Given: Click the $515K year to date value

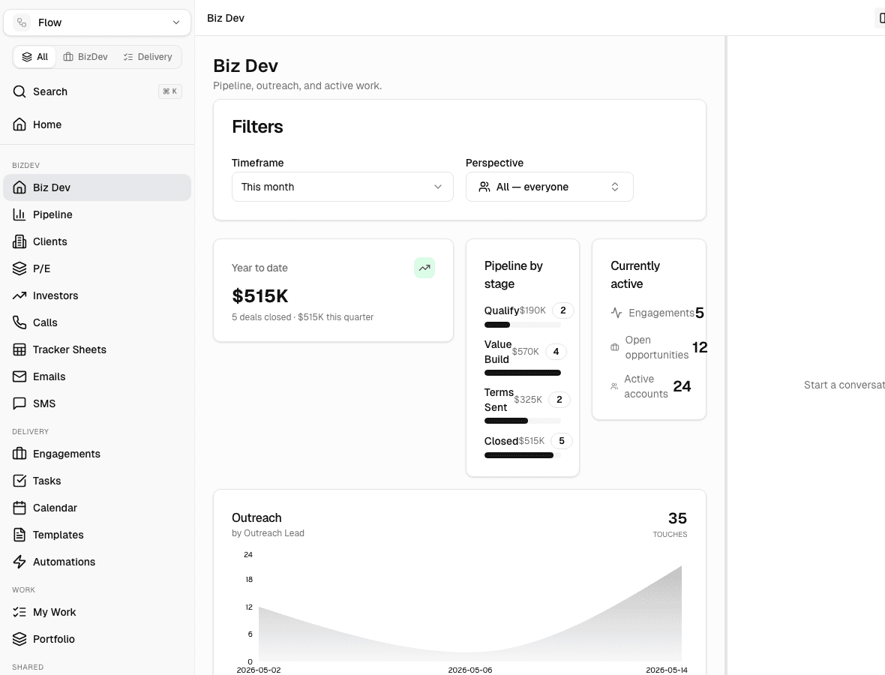Looking at the screenshot, I should pos(260,295).
